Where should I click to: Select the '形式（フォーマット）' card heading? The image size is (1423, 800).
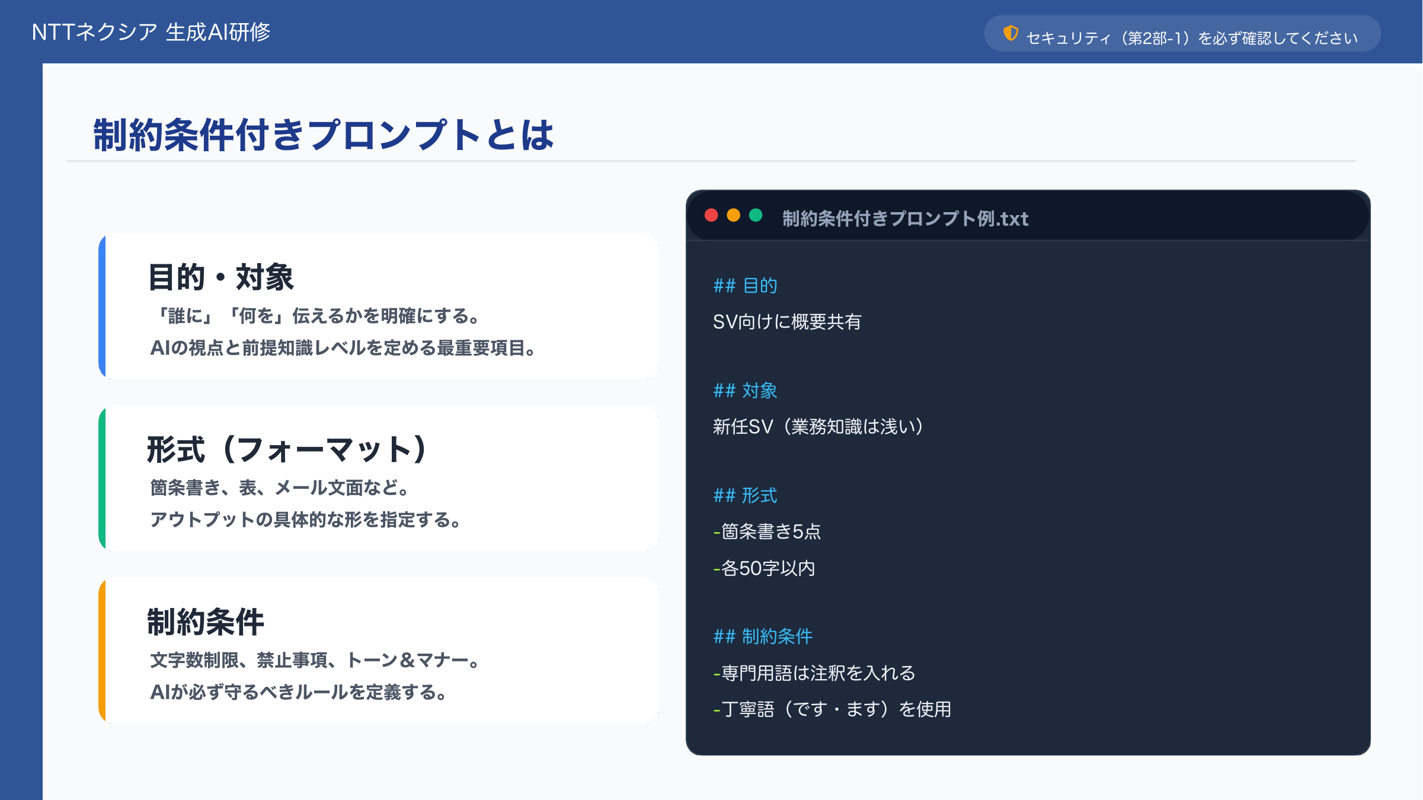(287, 449)
